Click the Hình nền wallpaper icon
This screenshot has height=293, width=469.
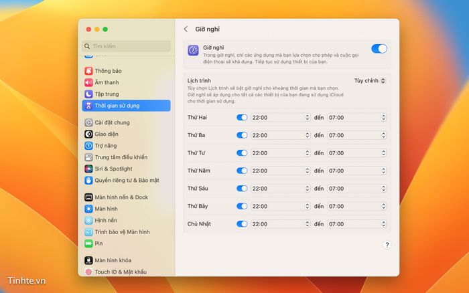tap(88, 221)
